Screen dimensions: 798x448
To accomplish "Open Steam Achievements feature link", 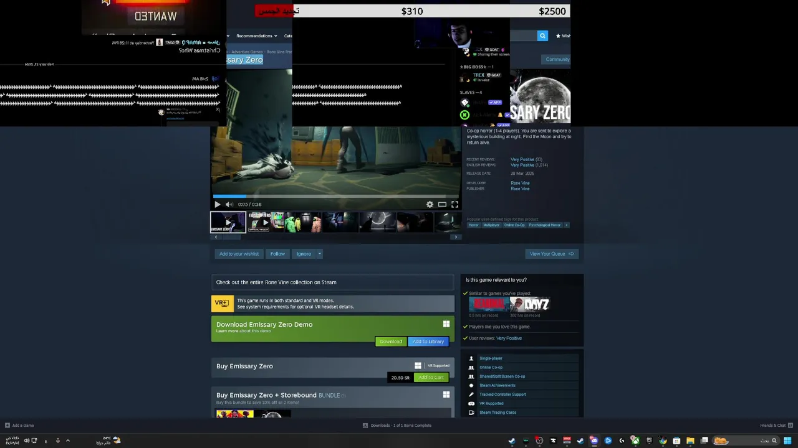I will [497, 385].
